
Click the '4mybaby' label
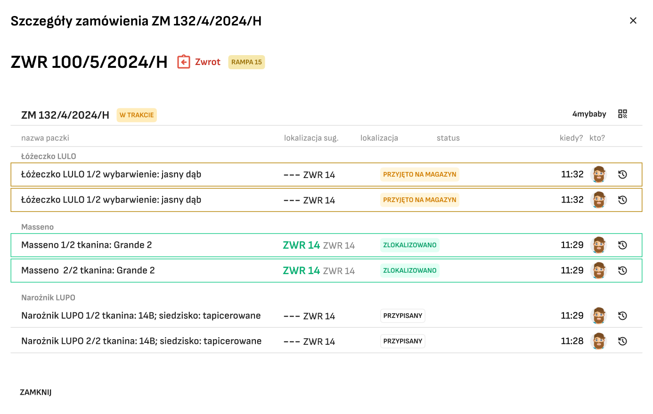(589, 114)
